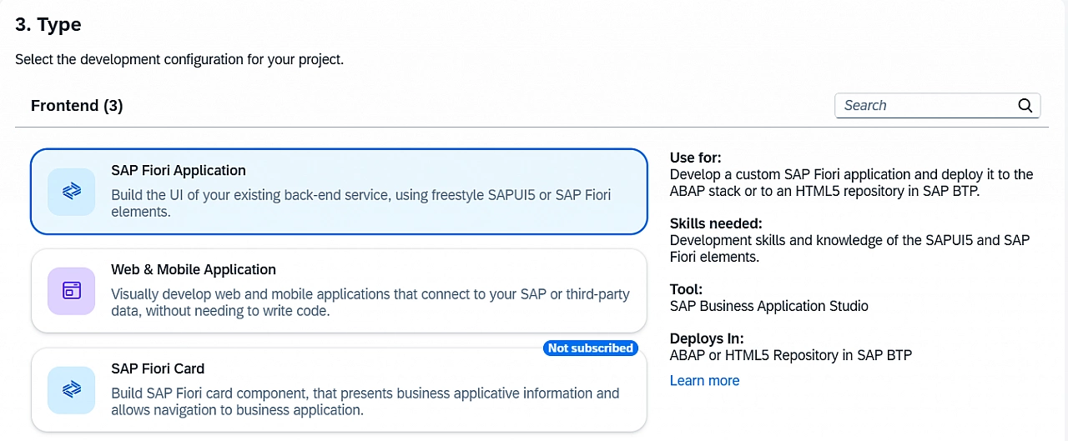Viewport: 1068px width, 441px height.
Task: Click the SAP Fiori Card tile icon
Action: 72,390
